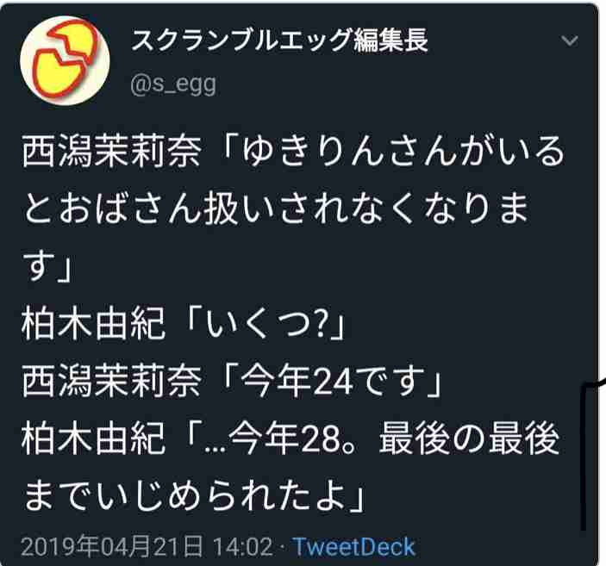Click the 2019年04月21日 date stamp
606x566 pixels.
pos(112,547)
